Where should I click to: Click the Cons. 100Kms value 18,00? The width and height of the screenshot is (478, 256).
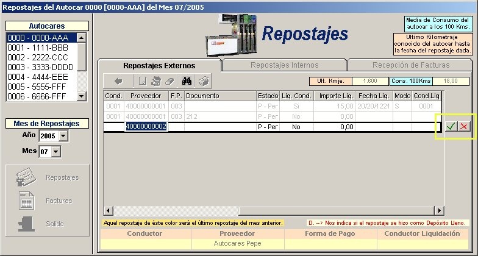[451, 81]
